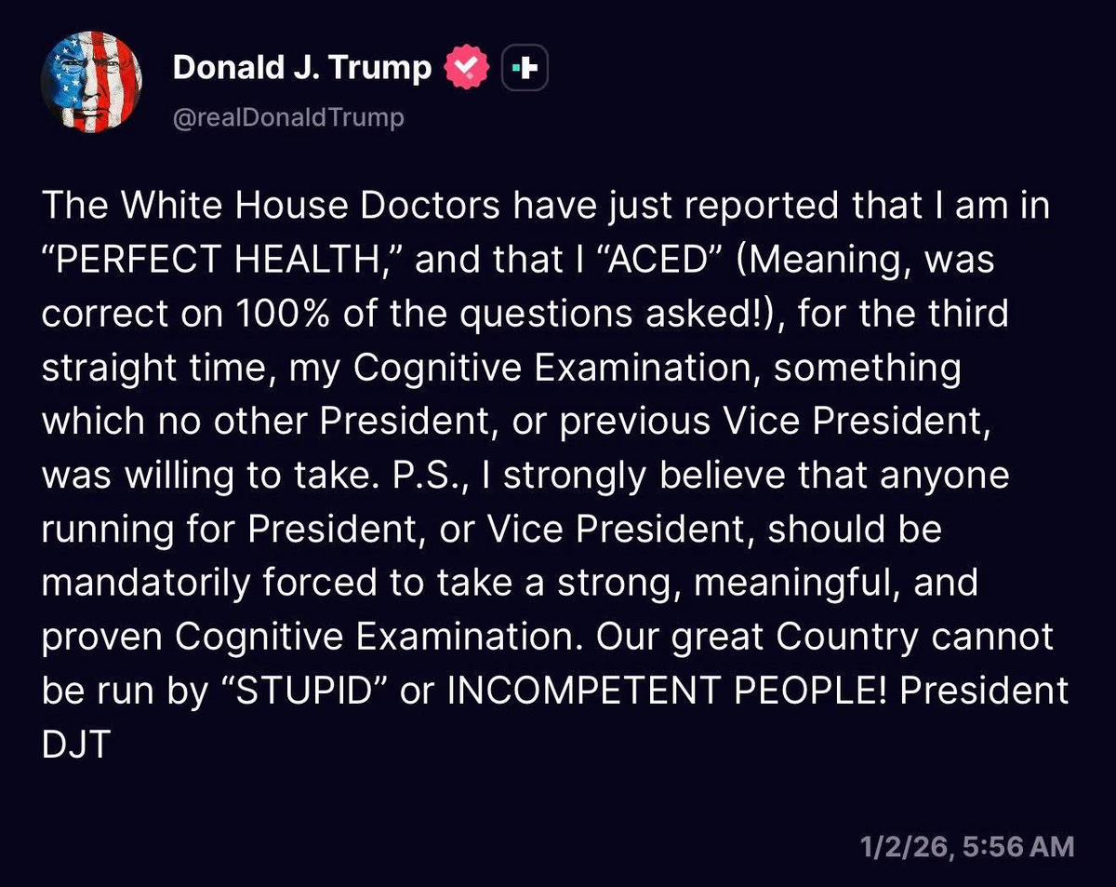Click the red verified checkmark badge
The image size is (1116, 887).
pyautogui.click(x=467, y=70)
